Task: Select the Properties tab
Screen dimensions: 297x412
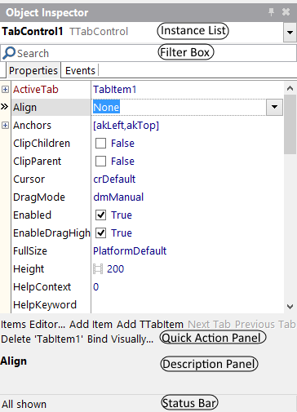Action: pyautogui.click(x=33, y=71)
